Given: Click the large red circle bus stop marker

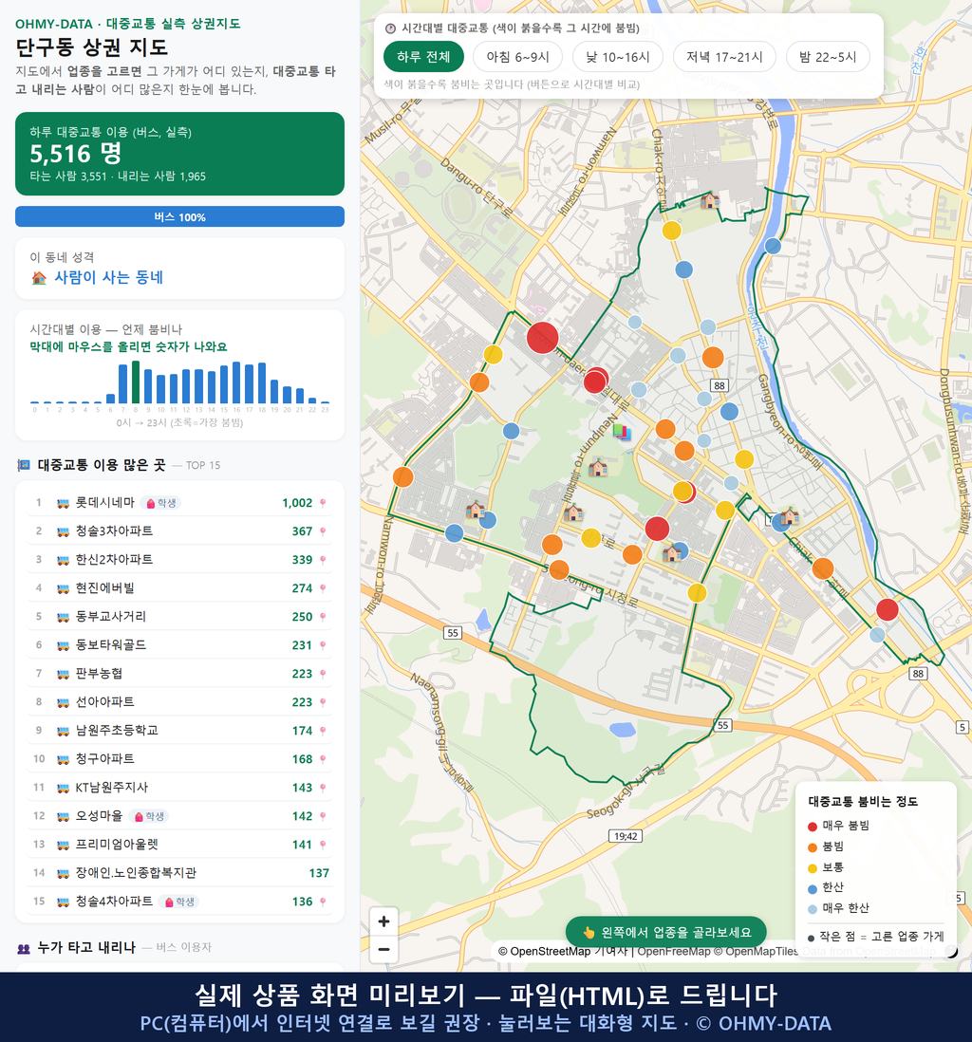Looking at the screenshot, I should 543,338.
